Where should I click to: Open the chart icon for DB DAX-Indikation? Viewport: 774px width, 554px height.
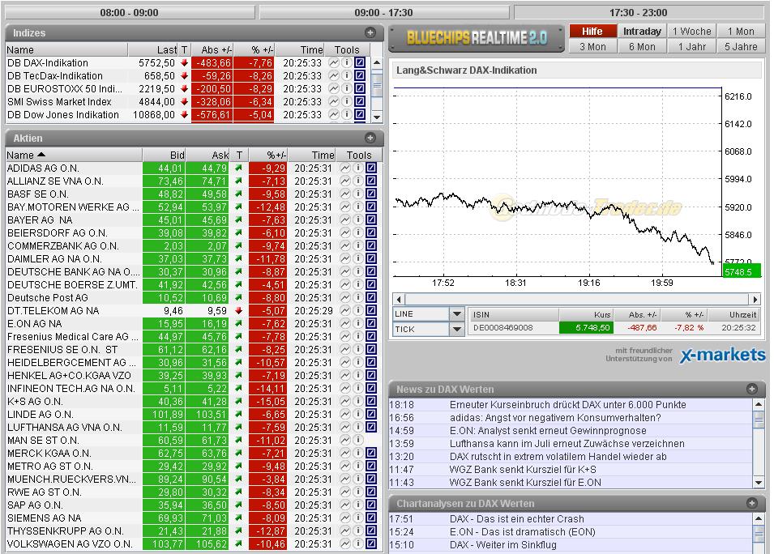point(334,62)
